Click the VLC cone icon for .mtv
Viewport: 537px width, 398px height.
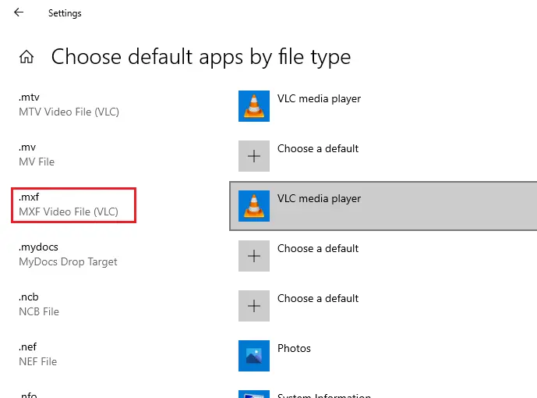click(253, 106)
